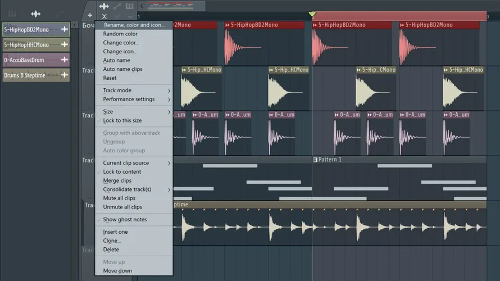Choose Change icon... menu entry
This screenshot has width=500, height=281.
tap(134, 51)
